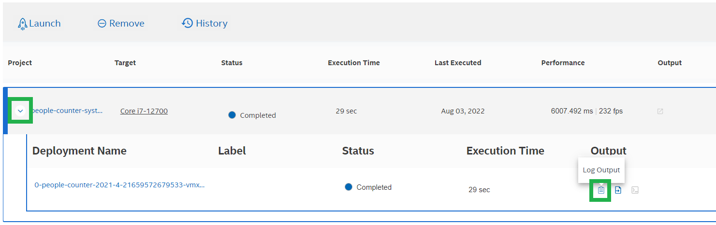The height and width of the screenshot is (225, 716).
Task: Click the rocket icon beside Launch
Action: tap(22, 24)
